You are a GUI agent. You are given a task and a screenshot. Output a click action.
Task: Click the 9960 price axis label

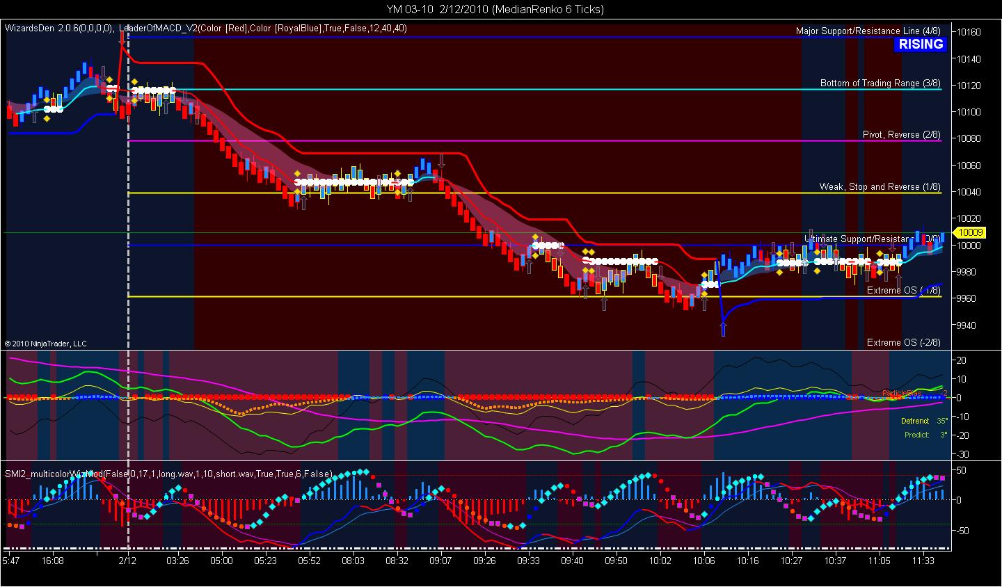point(967,299)
